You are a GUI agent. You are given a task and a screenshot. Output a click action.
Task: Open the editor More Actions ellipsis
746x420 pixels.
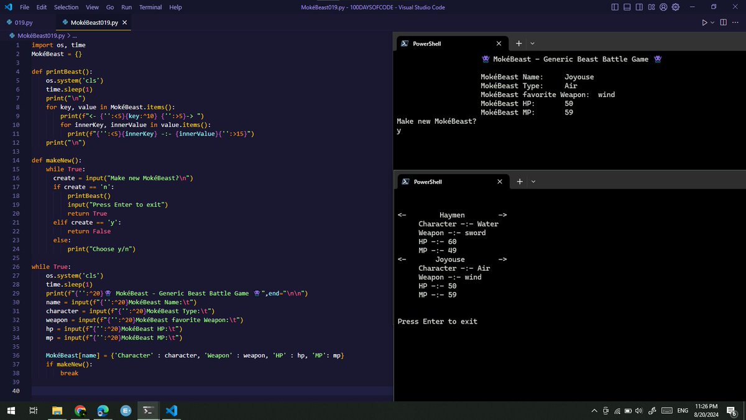736,22
